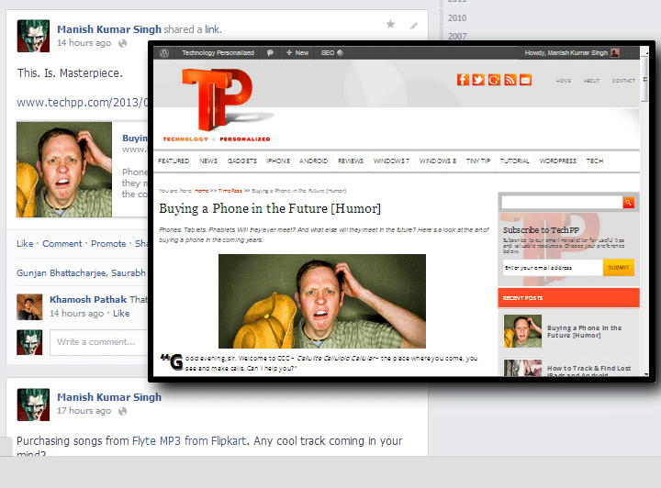The image size is (661, 488).
Task: Open comments bubble in admin bar
Action: tap(270, 53)
